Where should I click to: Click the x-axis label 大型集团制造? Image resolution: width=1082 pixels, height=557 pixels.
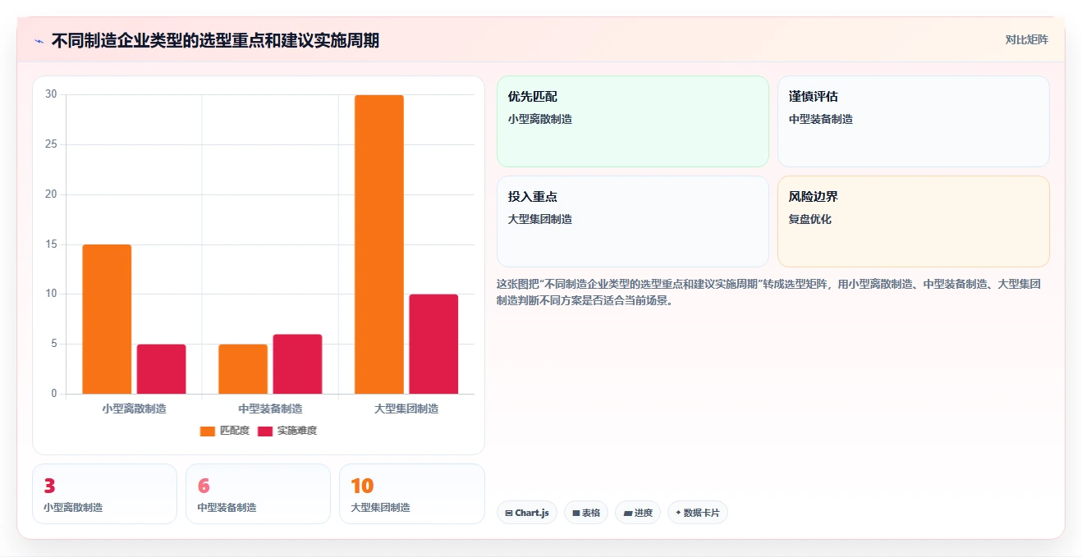[406, 409]
